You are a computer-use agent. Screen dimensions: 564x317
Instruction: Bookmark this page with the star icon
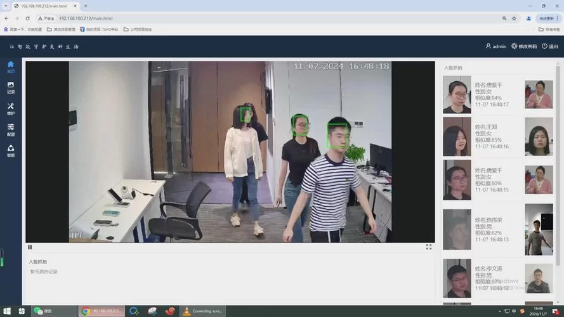pos(514,18)
